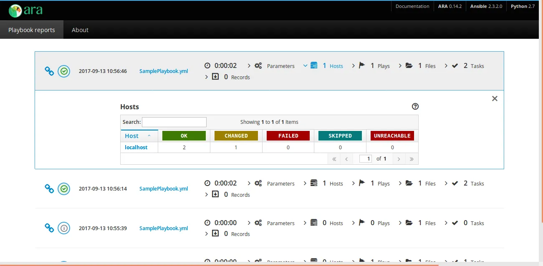The image size is (543, 266).
Task: Expand Records on the first report
Action: pyautogui.click(x=206, y=77)
